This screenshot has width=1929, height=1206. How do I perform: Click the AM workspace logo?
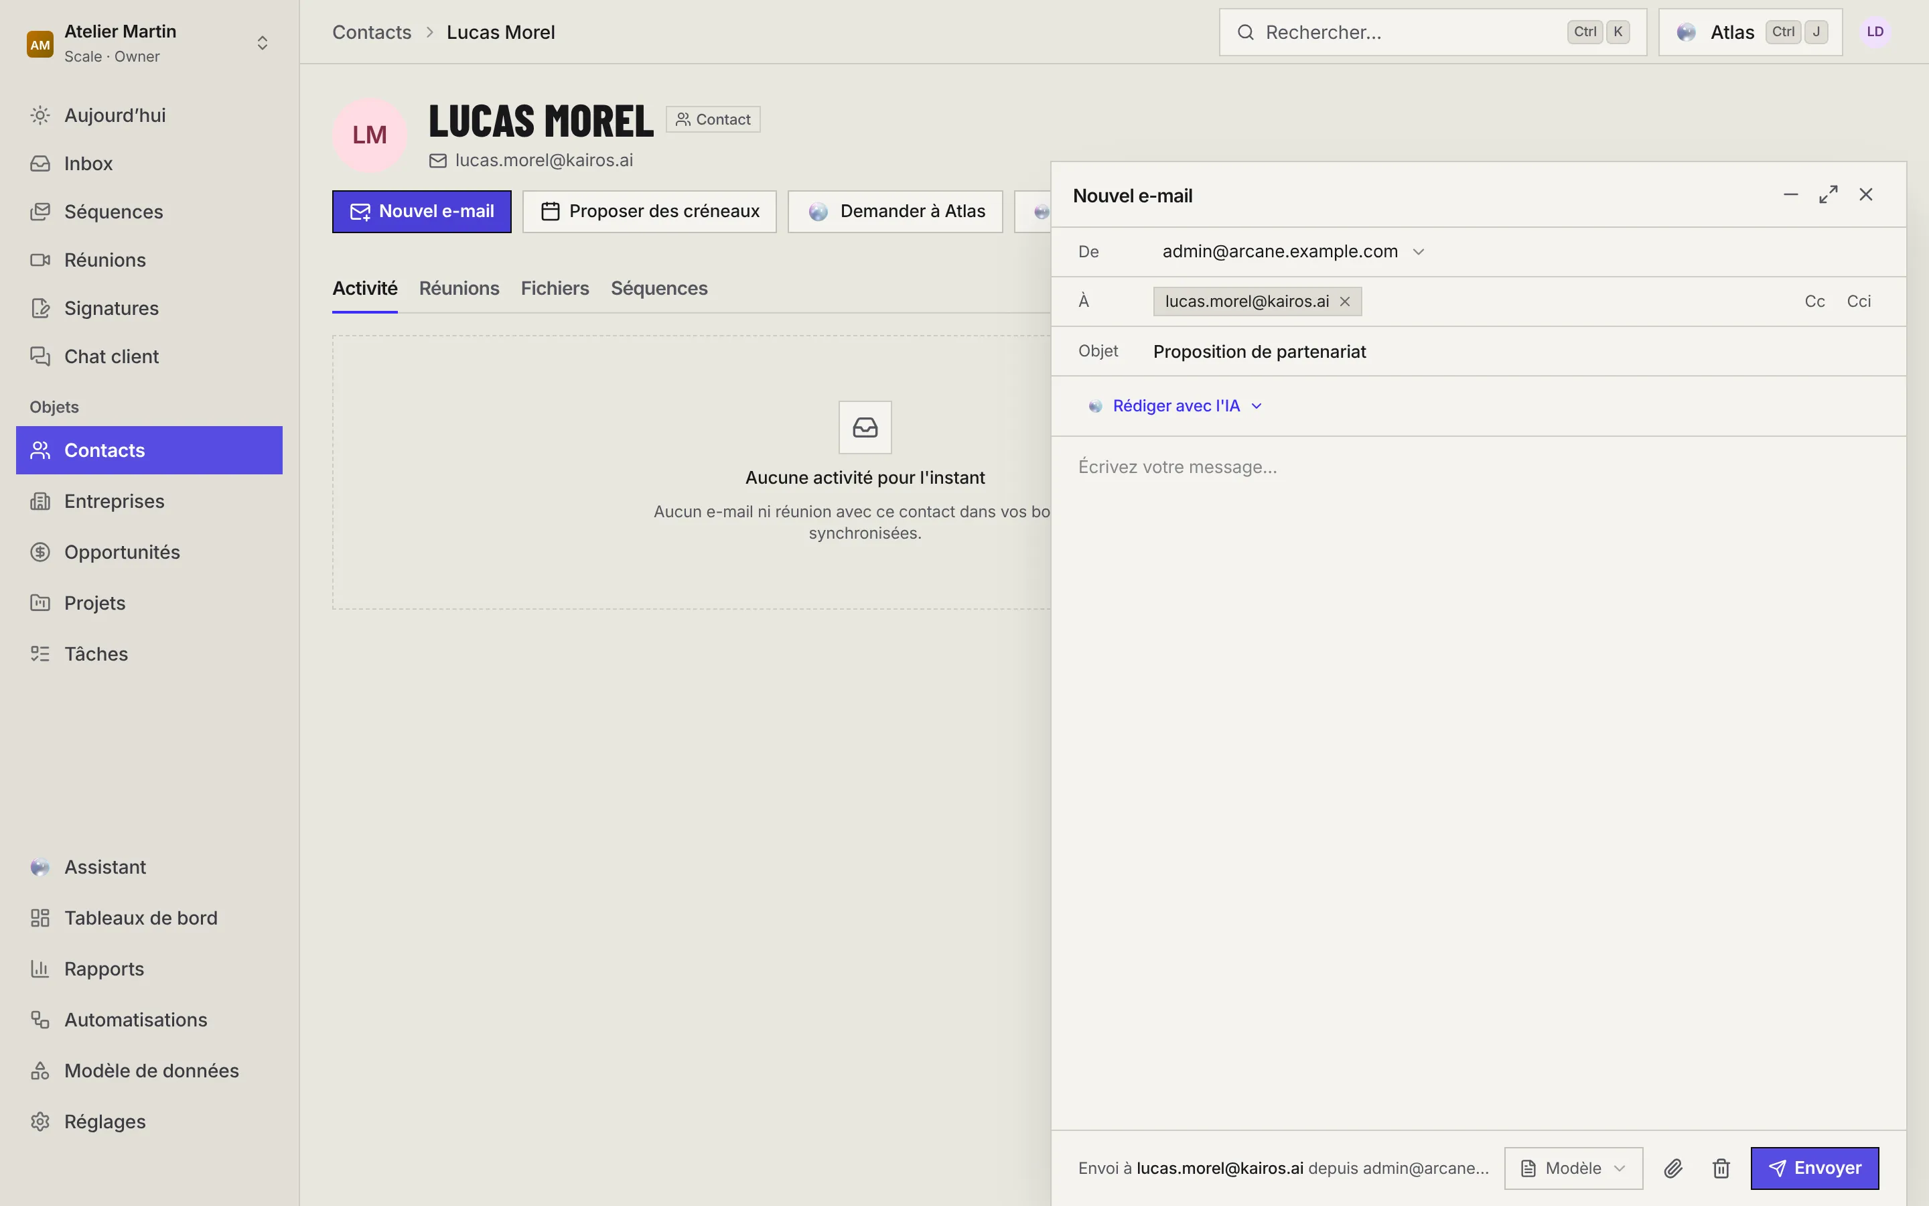[40, 44]
